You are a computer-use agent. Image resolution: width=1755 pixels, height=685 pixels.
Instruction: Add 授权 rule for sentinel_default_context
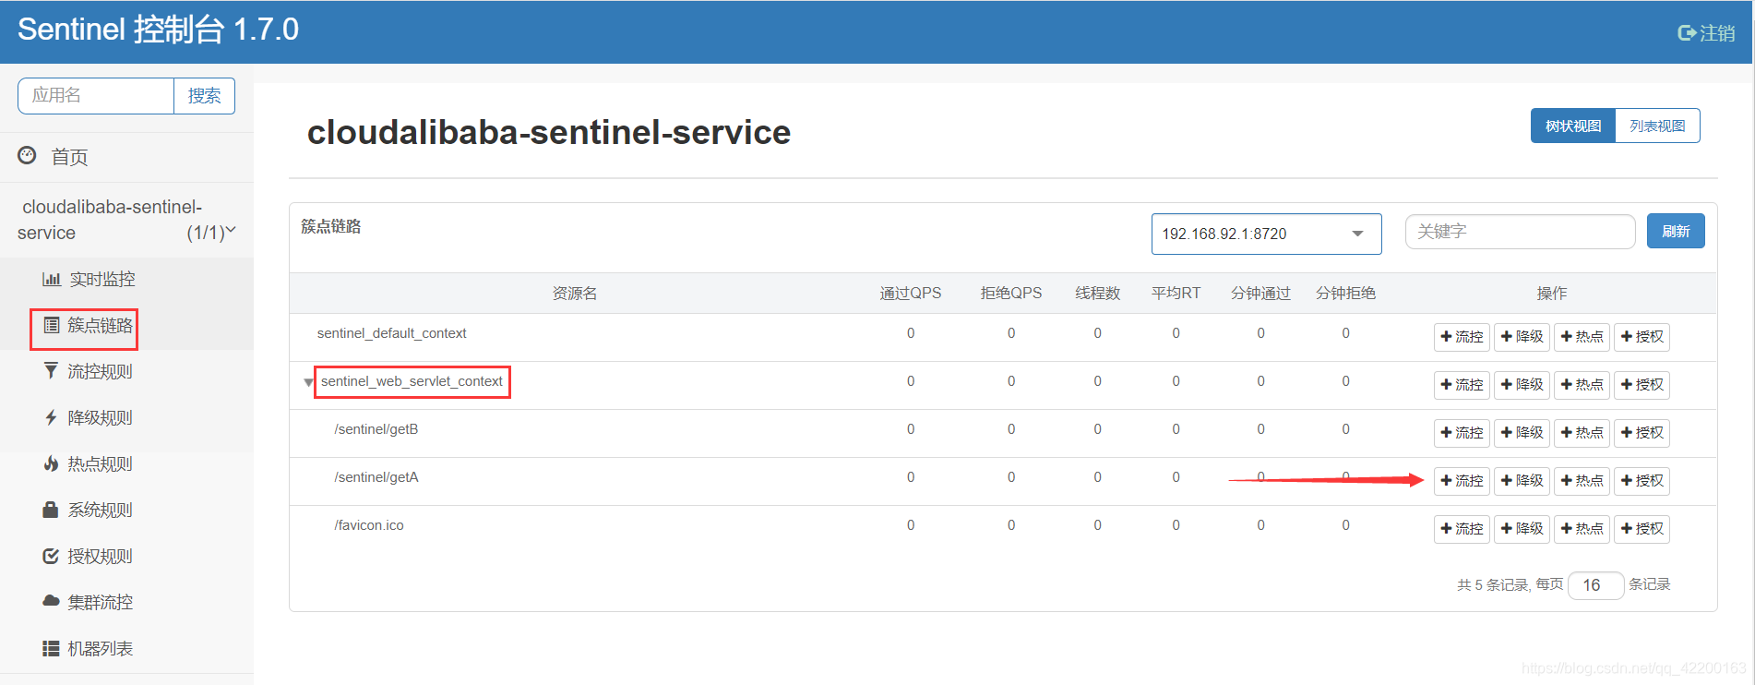tap(1642, 337)
